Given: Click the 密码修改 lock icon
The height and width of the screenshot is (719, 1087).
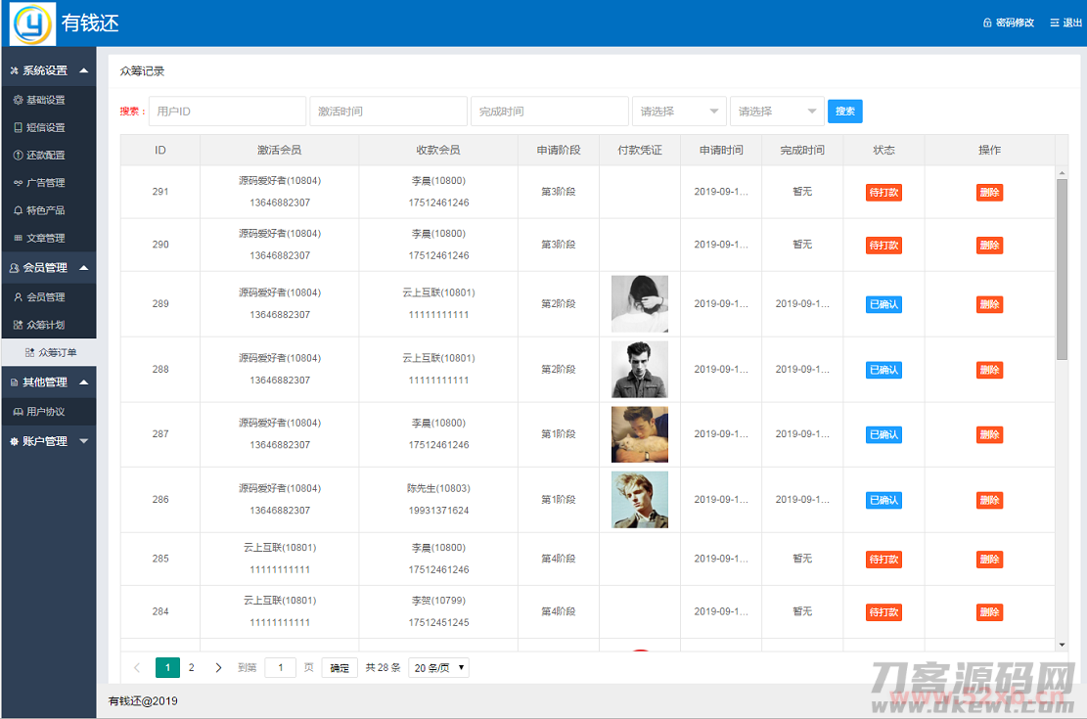Looking at the screenshot, I should 987,22.
